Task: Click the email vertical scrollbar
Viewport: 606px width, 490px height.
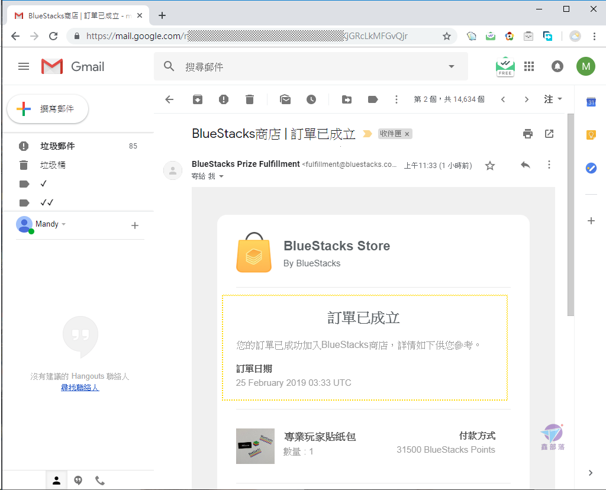Action: click(570, 215)
